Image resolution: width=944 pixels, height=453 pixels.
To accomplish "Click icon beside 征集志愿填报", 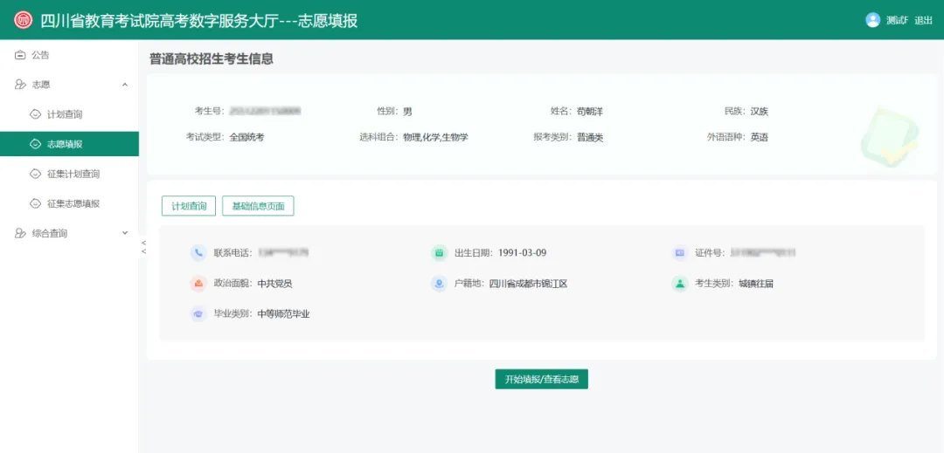I will tap(36, 203).
